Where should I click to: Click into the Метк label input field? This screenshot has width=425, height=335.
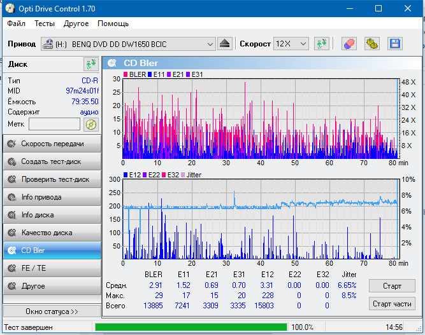tap(54, 123)
